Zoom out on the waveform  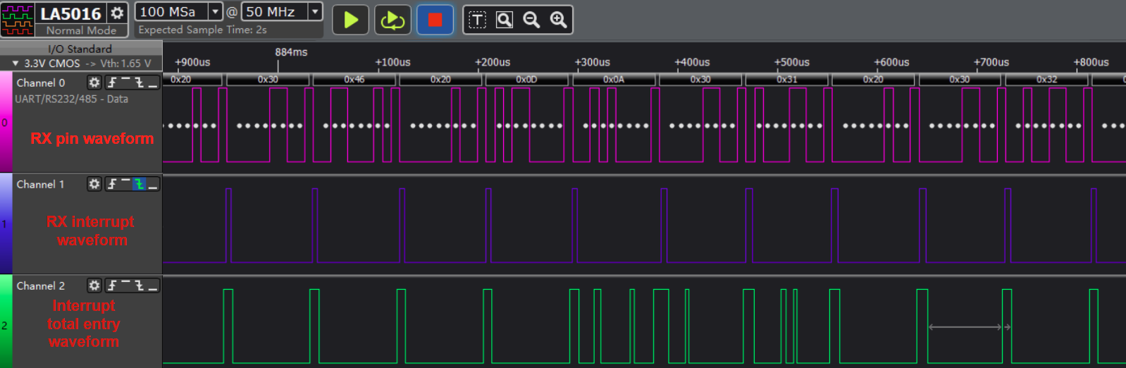(531, 20)
